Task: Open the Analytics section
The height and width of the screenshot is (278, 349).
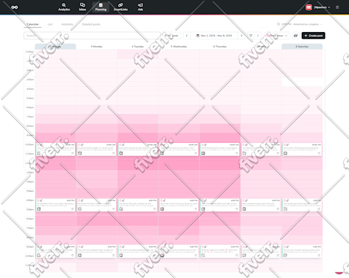Action: pyautogui.click(x=64, y=7)
